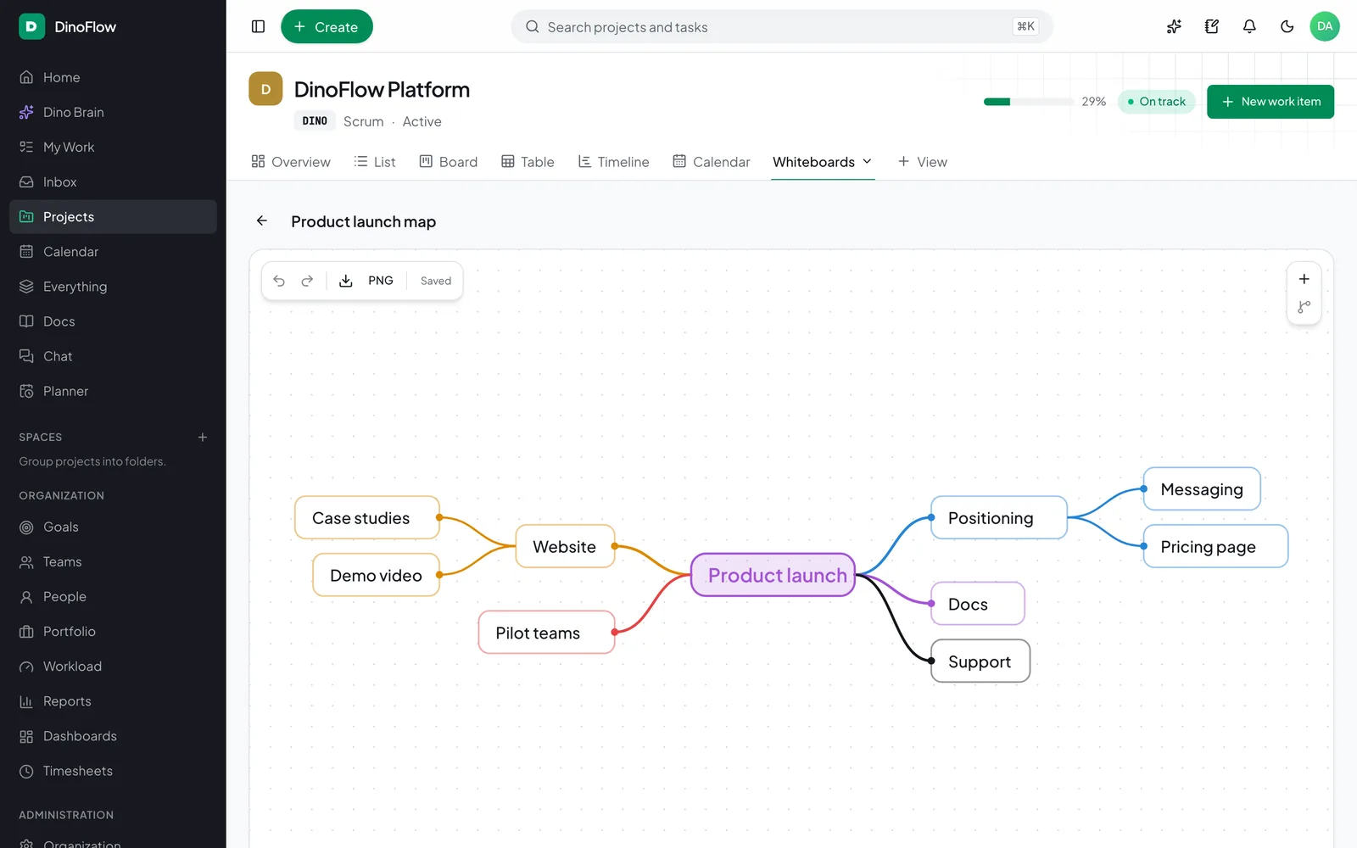This screenshot has height=848, width=1357.
Task: Open Home from the sidebar
Action: pos(113,77)
